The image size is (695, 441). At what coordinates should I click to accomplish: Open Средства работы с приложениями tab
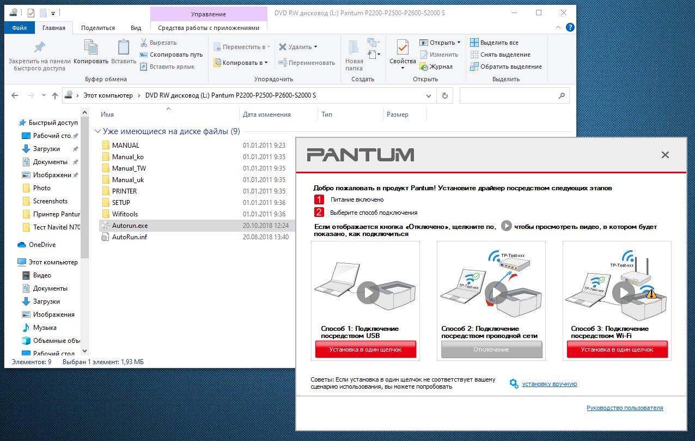pyautogui.click(x=209, y=28)
